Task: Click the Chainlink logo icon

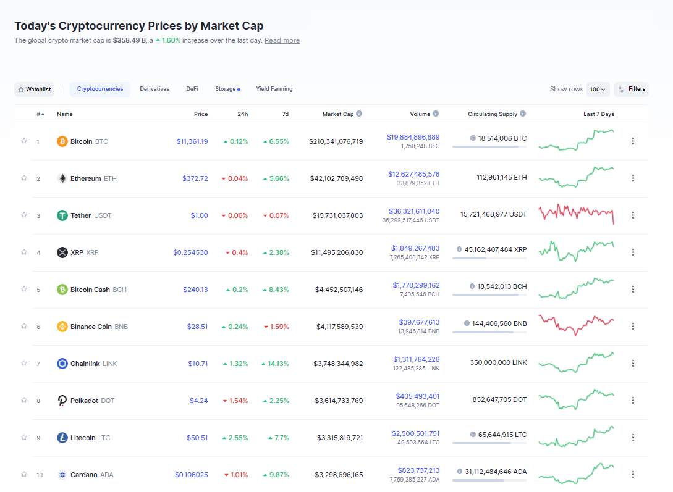Action: click(x=62, y=364)
